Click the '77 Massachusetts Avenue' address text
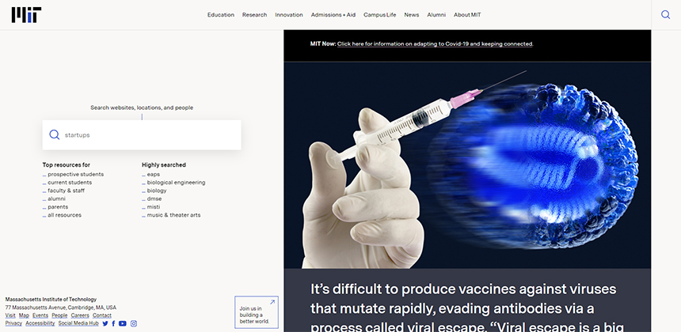 point(61,307)
